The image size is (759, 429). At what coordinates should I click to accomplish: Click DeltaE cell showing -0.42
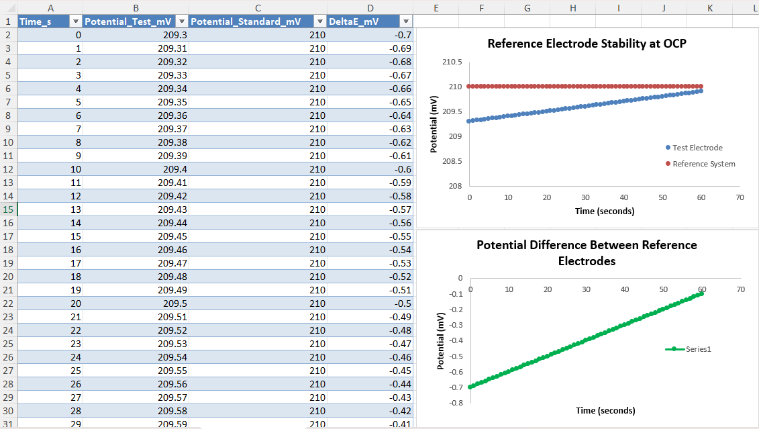[x=370, y=411]
